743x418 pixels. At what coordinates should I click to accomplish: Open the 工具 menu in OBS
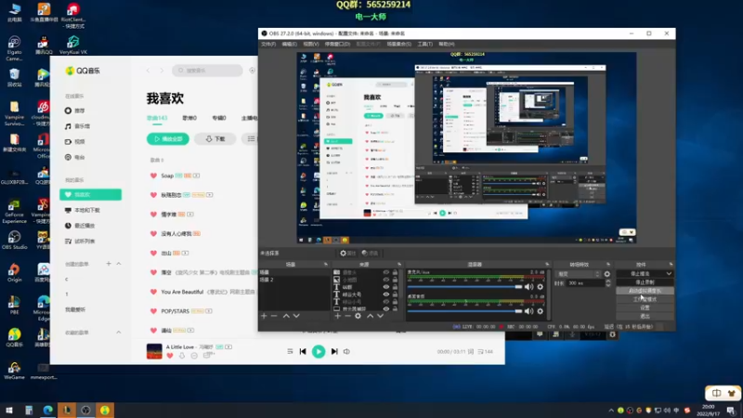click(x=424, y=44)
